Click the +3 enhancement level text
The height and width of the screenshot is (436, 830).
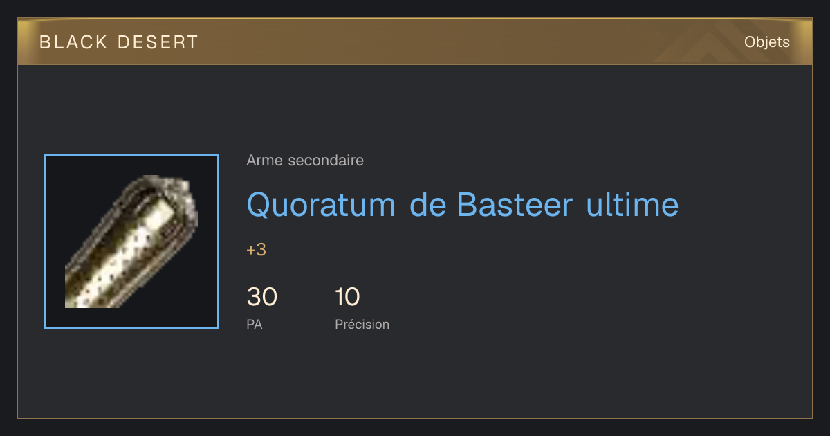[257, 250]
